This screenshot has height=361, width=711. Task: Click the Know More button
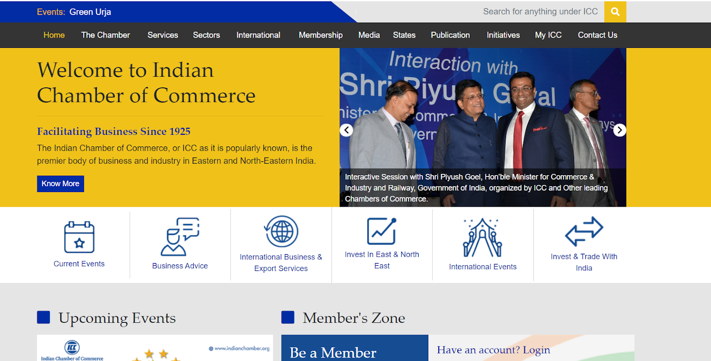pyautogui.click(x=60, y=184)
